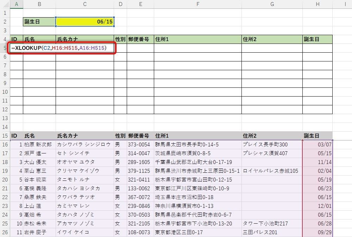Select the name cell 柏原 新次郎

pos(39,145)
